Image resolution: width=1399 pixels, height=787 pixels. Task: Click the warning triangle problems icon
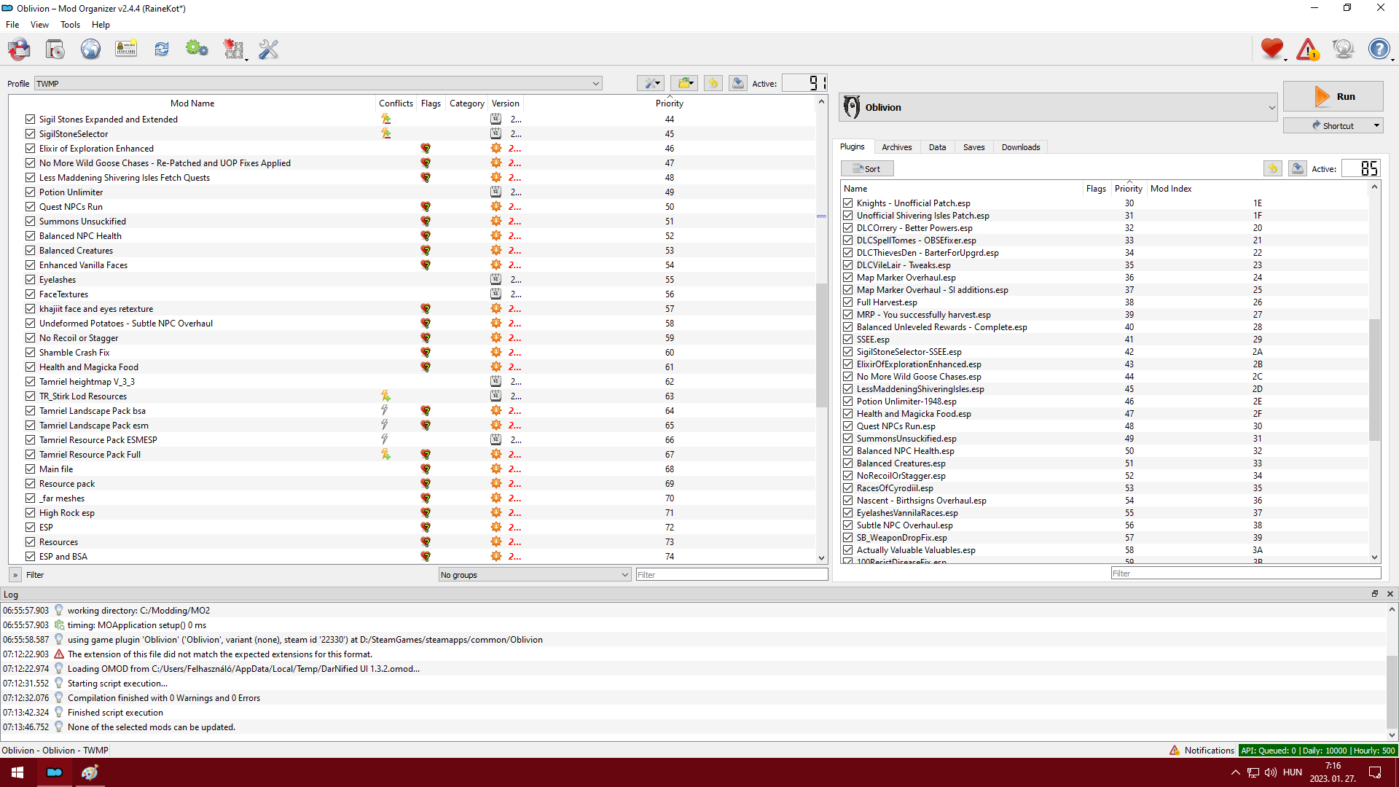(x=1308, y=49)
